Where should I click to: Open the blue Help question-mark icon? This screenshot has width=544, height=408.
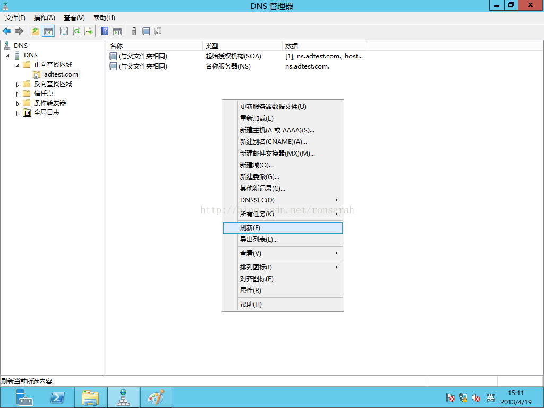pos(105,31)
